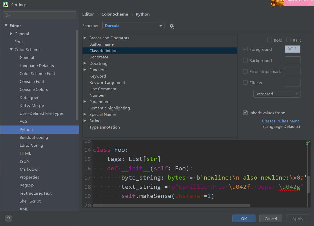Click the Cancel button
314x226 pixels.
(271, 219)
